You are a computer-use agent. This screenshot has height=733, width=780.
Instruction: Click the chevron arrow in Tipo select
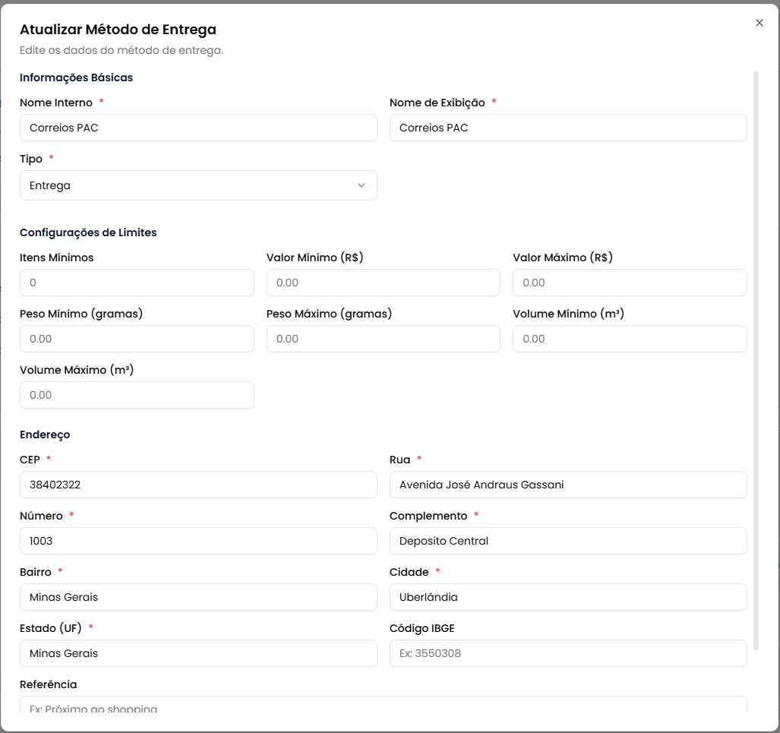coord(362,185)
